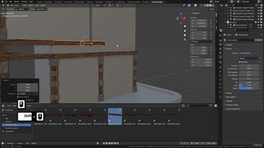Open the File menu

coord(6,2)
